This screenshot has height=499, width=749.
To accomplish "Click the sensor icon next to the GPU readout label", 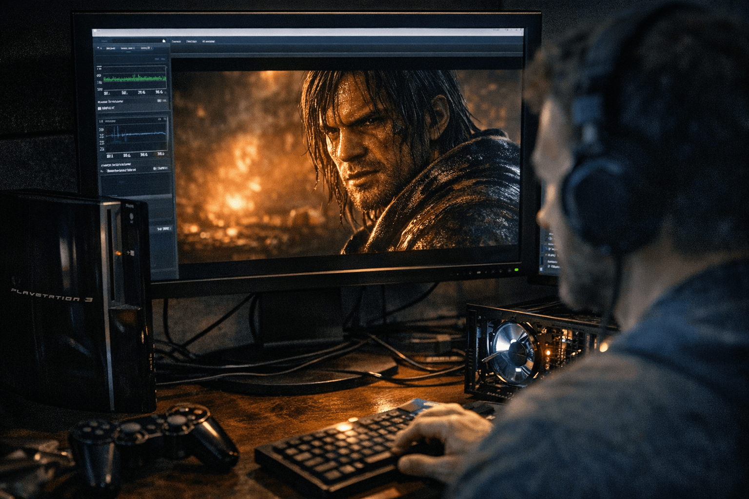I will tap(99, 108).
